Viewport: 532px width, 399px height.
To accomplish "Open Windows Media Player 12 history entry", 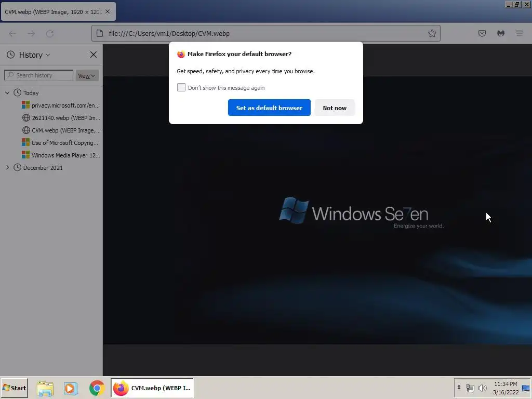I will pyautogui.click(x=61, y=155).
